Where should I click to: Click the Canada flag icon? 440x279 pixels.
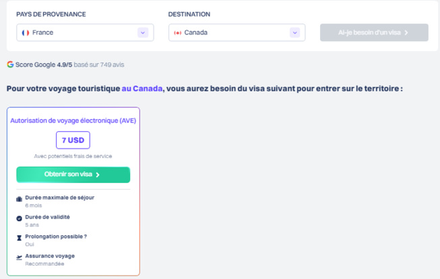(178, 32)
